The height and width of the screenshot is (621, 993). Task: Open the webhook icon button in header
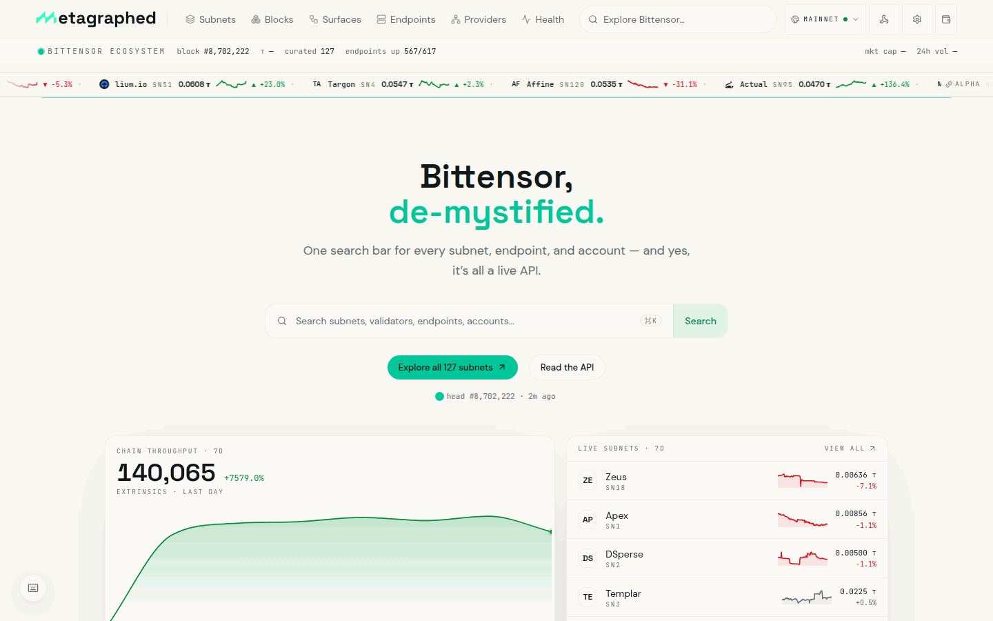[x=884, y=19]
